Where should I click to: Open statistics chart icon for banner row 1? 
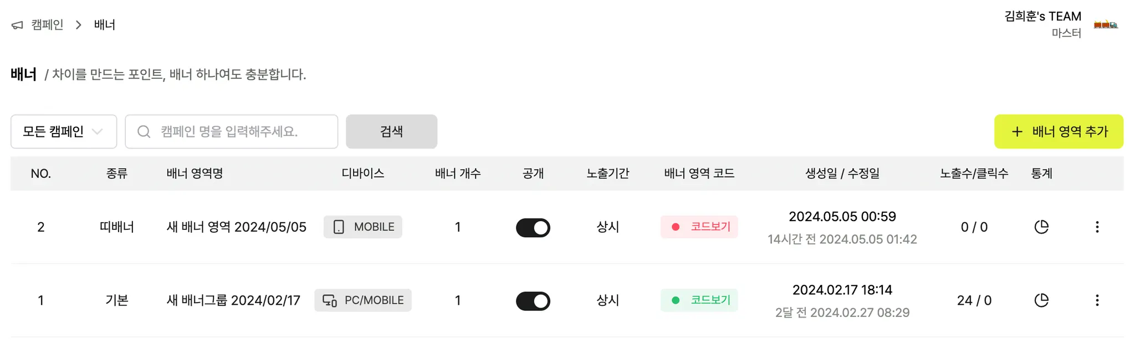point(1041,300)
